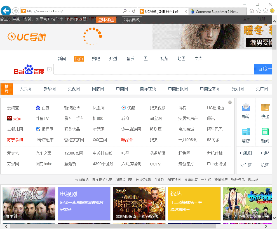Open 斗鱼TV promo link in bottom row
Viewport: 277px width, 229px height.
pyautogui.click(x=159, y=179)
